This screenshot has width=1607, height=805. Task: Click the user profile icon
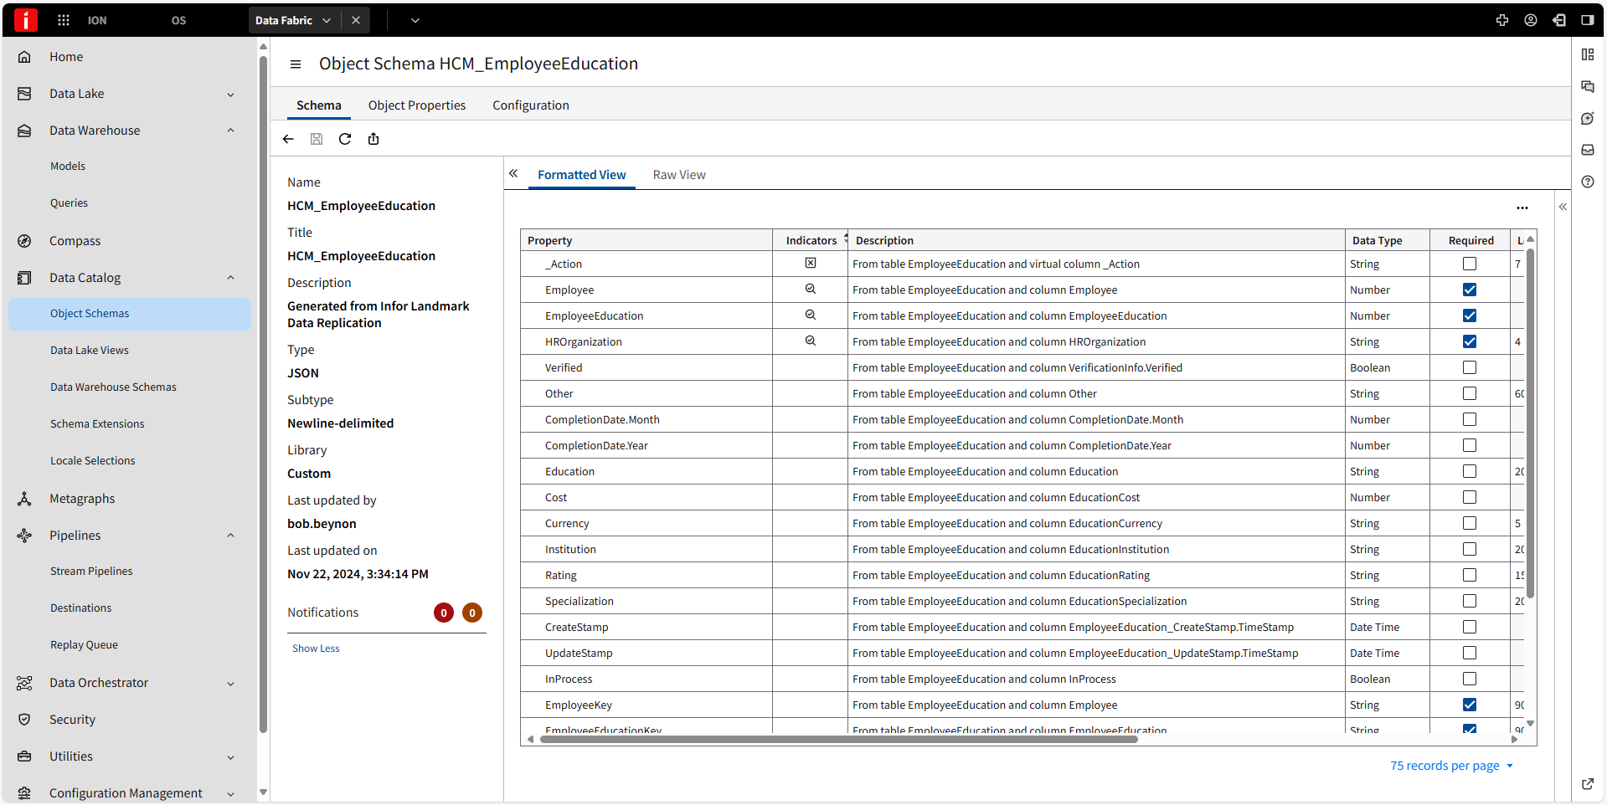pos(1531,20)
